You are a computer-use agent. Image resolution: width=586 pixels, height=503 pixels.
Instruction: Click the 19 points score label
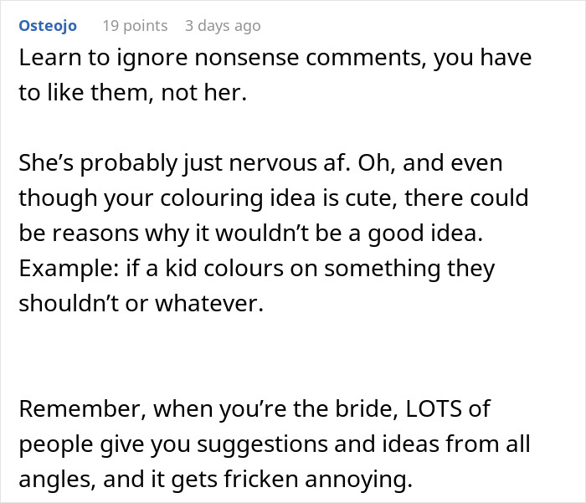point(134,26)
